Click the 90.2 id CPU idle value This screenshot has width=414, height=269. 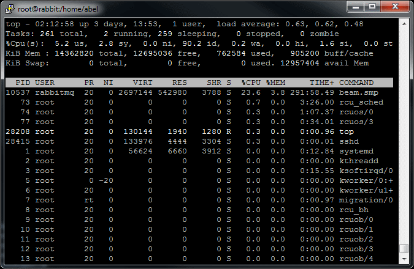(x=192, y=43)
